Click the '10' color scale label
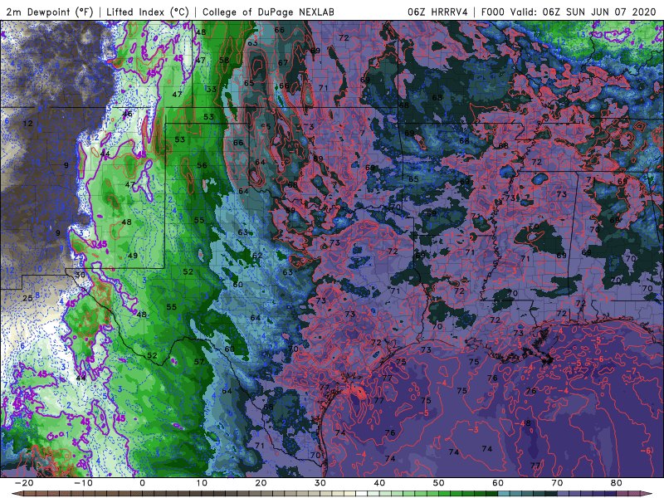Image resolution: width=664 pixels, height=498 pixels. (202, 483)
